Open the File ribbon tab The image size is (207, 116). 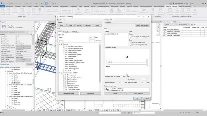(2, 6)
